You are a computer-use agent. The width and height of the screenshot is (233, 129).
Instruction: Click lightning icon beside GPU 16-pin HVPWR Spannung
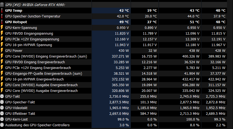click(2, 45)
